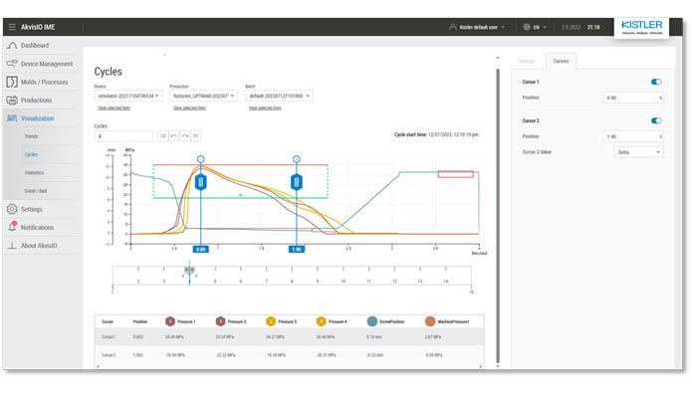Open Good / Bad submenu item
Screen dimensions: 692x393
click(x=36, y=191)
